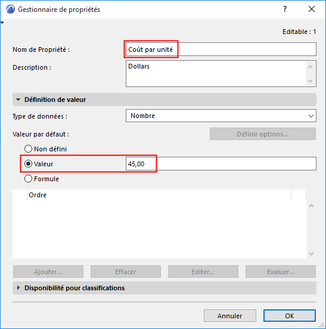Click the Description scroll down arrow

click(x=311, y=80)
